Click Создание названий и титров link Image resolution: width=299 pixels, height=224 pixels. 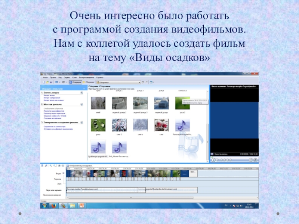55,116
